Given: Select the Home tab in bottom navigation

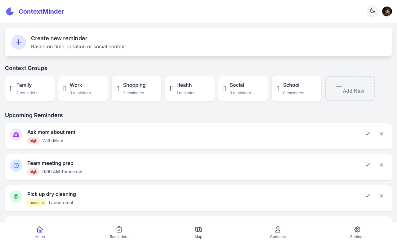Looking at the screenshot, I should pos(40,232).
